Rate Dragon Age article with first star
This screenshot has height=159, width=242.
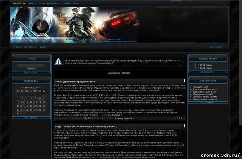point(175,118)
